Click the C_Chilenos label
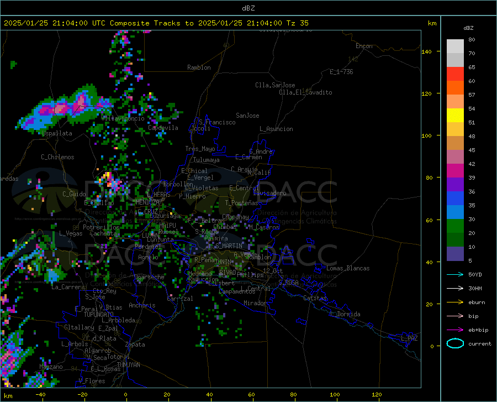This screenshot has height=402, width=497. 57,156
